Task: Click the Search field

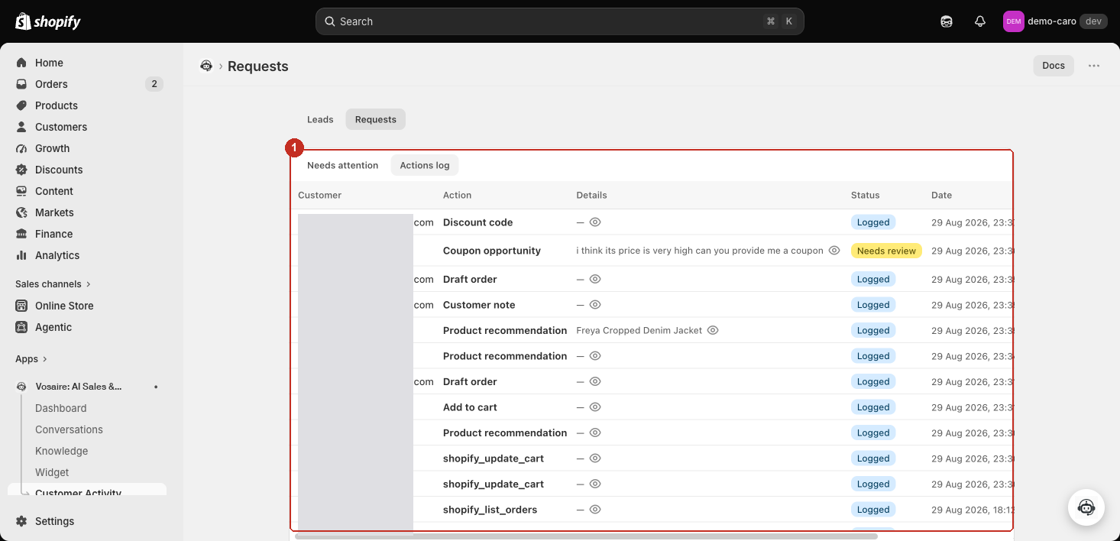Action: pos(559,21)
